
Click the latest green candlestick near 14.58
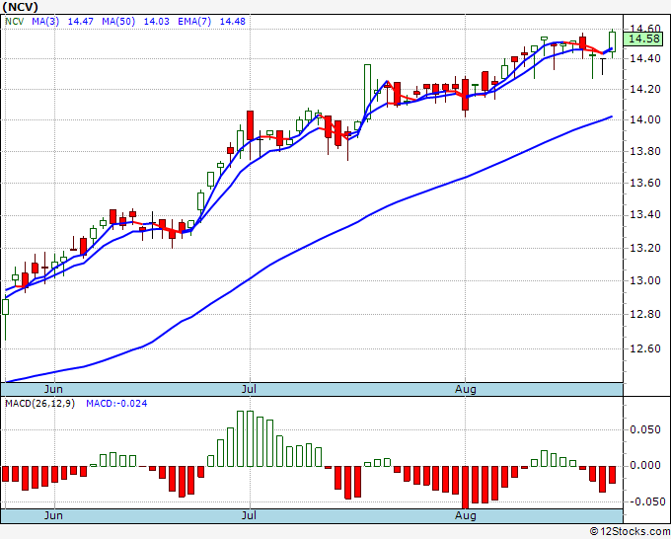612,42
